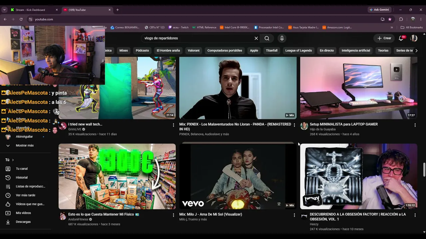This screenshot has width=426, height=239.
Task: Open the All Bookmarks folder
Action: [x=412, y=28]
